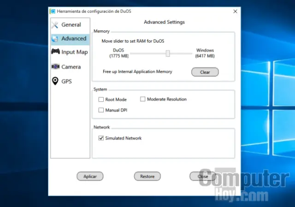Click the camera icon in the sidebar
This screenshot has height=207, width=295.
coord(55,67)
